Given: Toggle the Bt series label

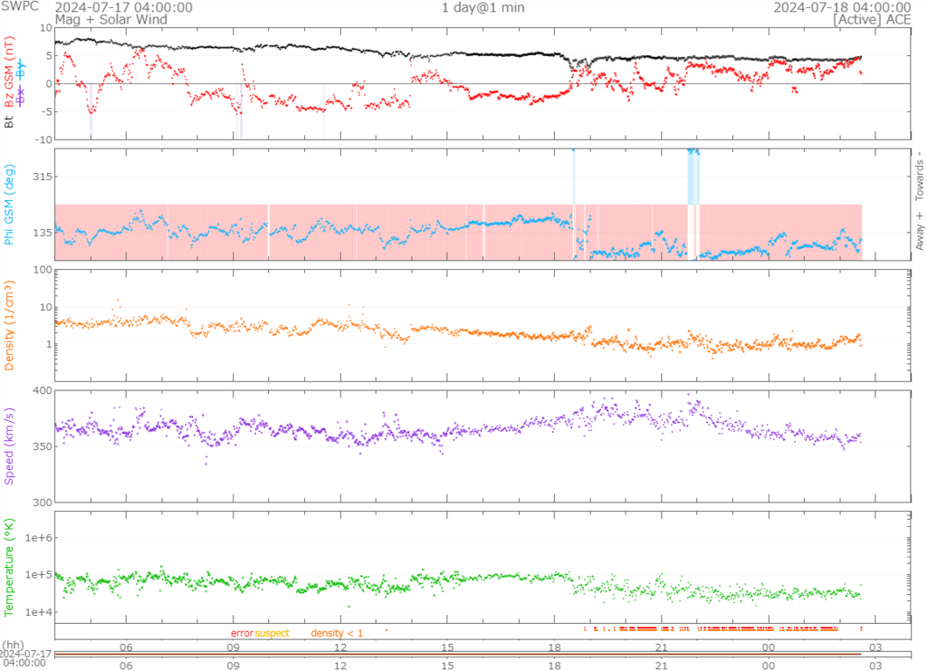Looking at the screenshot, I should [10, 120].
